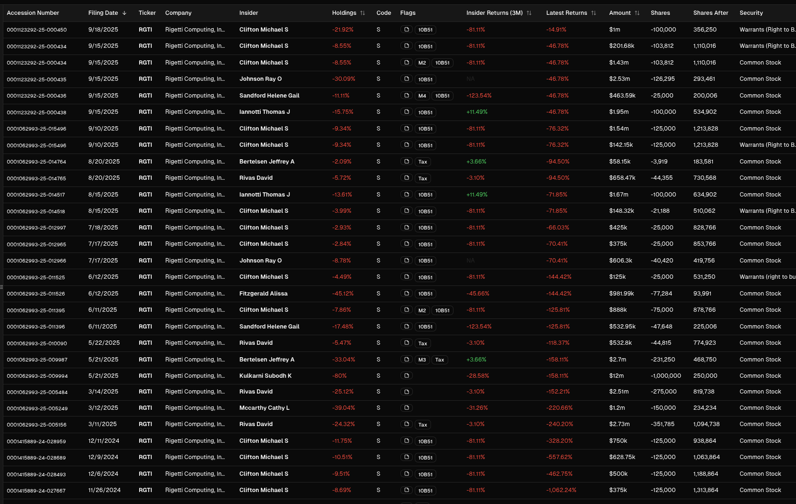Open the document icon in row 0001123292-25-000435
This screenshot has height=504, width=796.
[406, 79]
